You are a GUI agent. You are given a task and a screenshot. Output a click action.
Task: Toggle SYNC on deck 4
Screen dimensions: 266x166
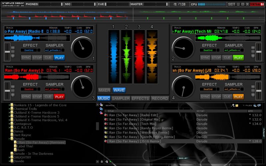(205, 97)
